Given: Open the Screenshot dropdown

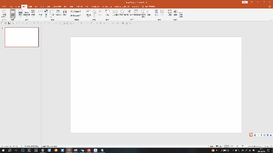Looking at the screenshot, I should click(x=26, y=14).
